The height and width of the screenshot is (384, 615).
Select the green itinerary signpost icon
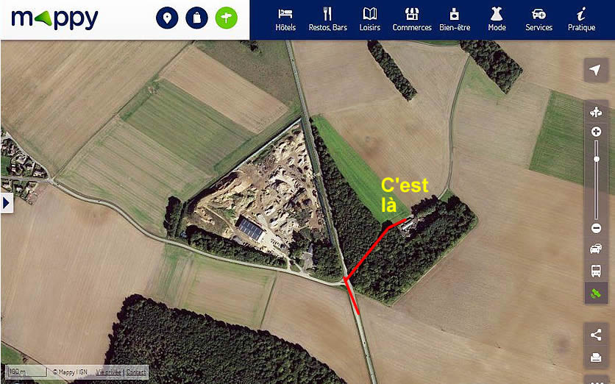coord(227,18)
